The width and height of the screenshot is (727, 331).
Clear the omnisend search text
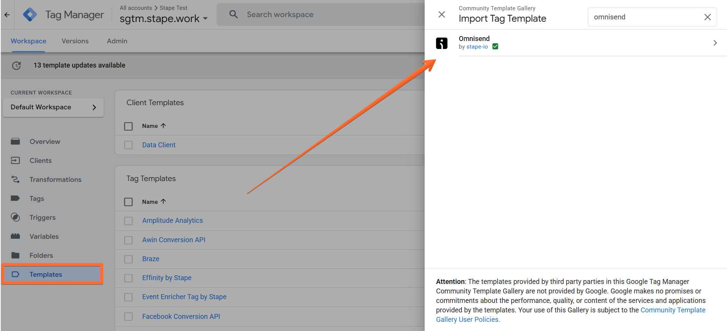pos(707,17)
